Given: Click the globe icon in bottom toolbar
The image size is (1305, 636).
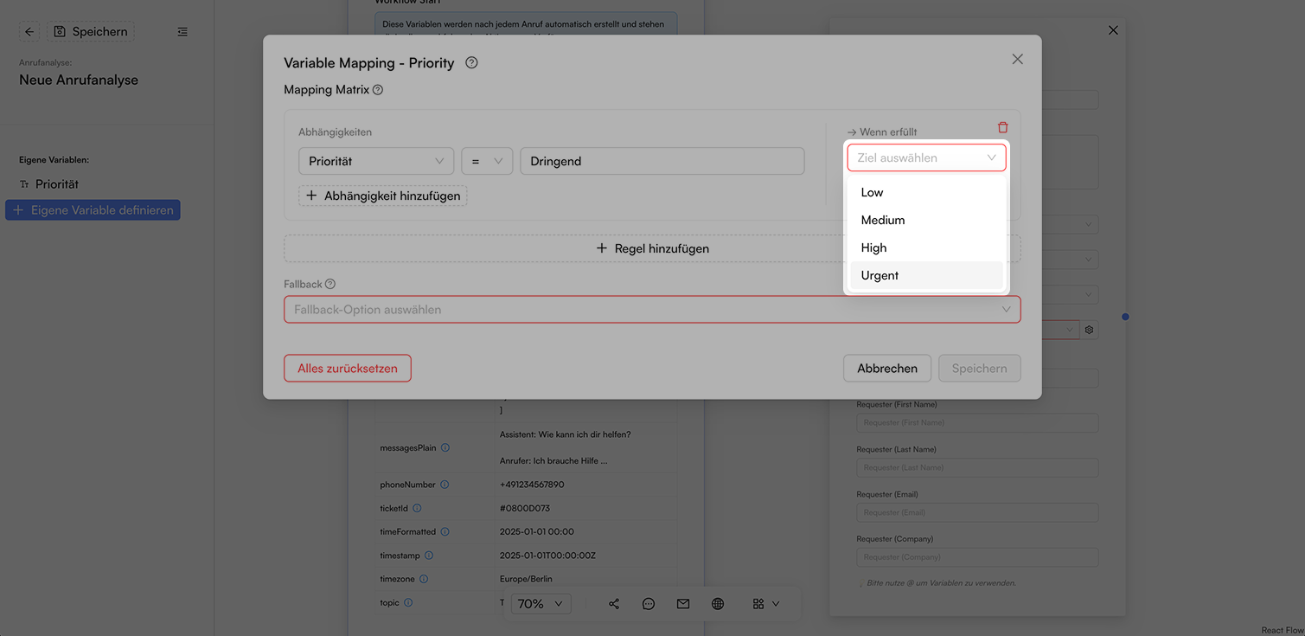Looking at the screenshot, I should click(x=718, y=604).
